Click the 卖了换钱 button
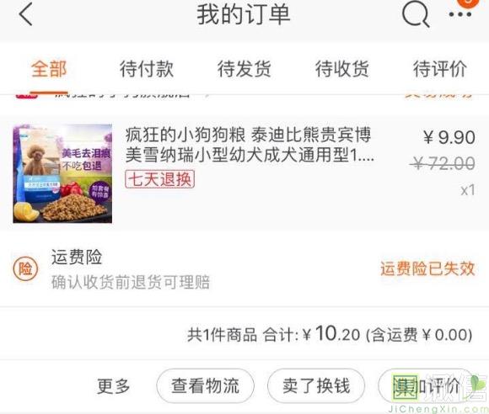489x414 pixels. (316, 385)
